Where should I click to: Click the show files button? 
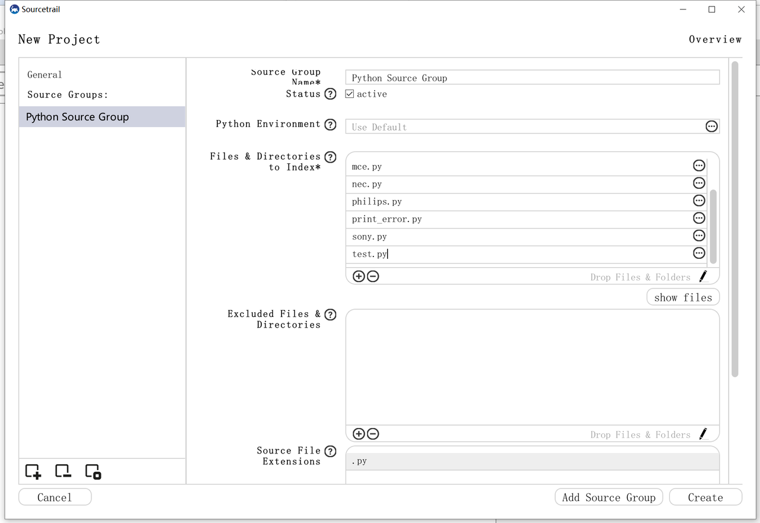pyautogui.click(x=683, y=297)
